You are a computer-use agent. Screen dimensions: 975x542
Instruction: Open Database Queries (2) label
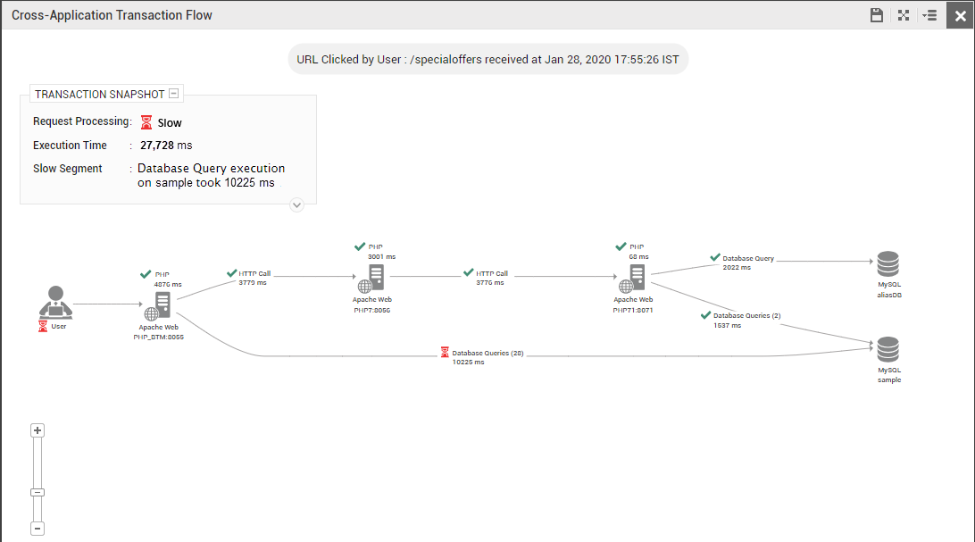746,316
